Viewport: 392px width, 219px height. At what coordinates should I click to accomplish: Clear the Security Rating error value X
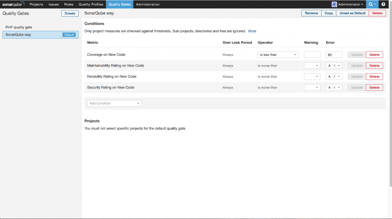coord(334,88)
